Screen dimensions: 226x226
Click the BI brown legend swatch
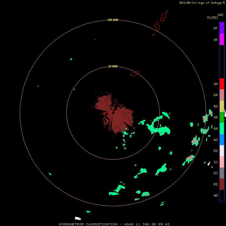point(222,184)
